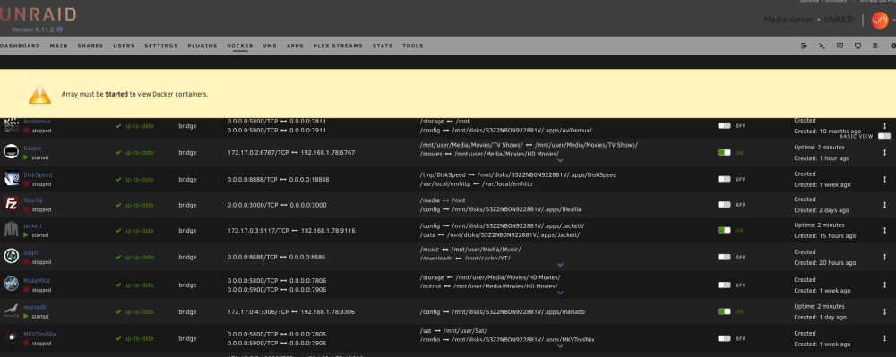Click the lidarr port mapping 0.0.0.0:8686
The width and height of the screenshot is (896, 357).
pyautogui.click(x=276, y=257)
